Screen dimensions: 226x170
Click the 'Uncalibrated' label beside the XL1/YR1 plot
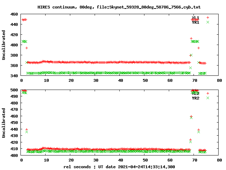tap(4, 45)
